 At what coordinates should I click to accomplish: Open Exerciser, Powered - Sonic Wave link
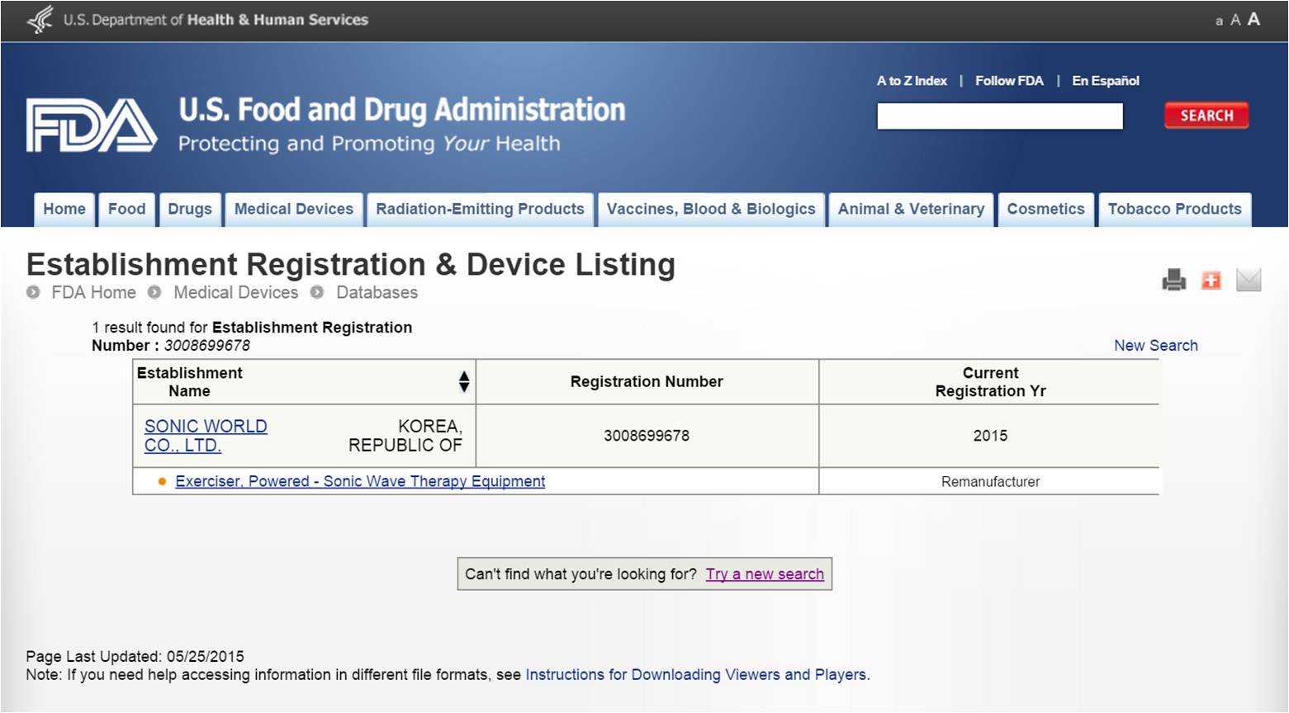[360, 481]
